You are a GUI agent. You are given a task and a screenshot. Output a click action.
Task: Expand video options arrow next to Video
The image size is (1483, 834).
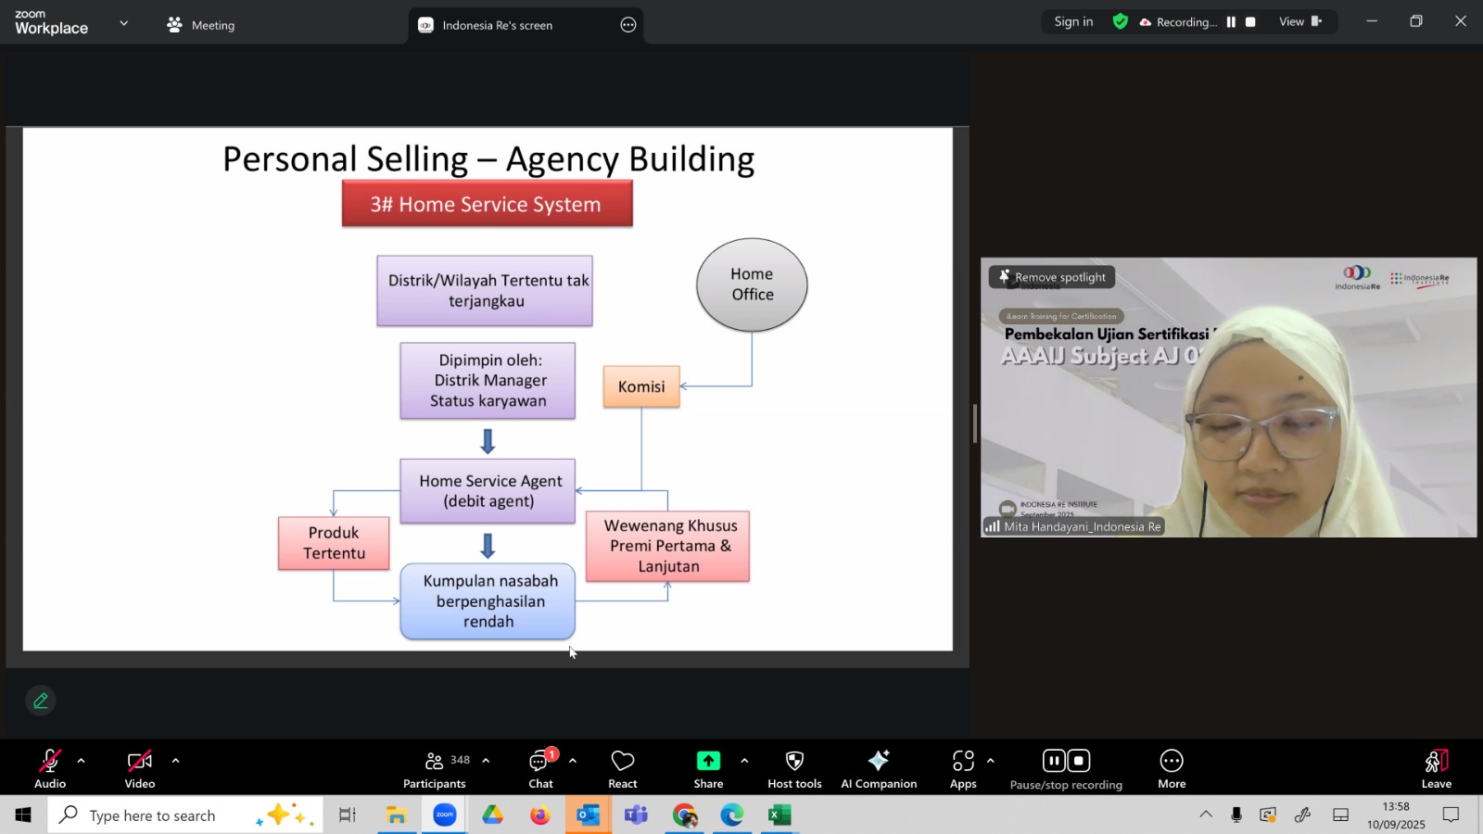coord(175,761)
